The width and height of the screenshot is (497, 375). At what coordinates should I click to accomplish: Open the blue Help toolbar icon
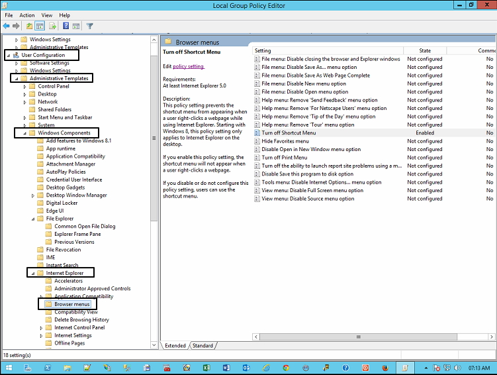coord(66,27)
